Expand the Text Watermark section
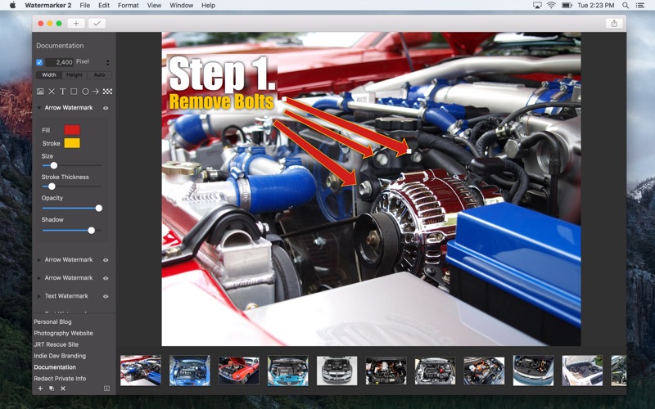The height and width of the screenshot is (409, 655). click(38, 296)
